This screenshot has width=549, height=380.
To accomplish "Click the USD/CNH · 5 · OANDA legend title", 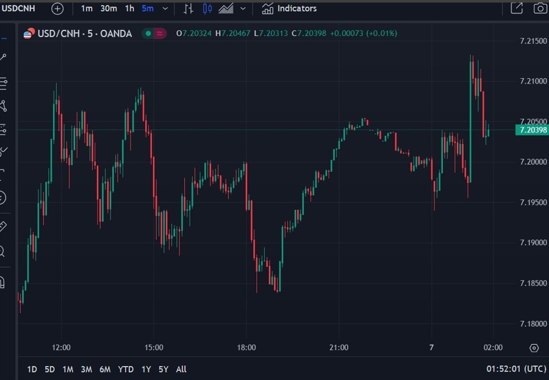I will 85,34.
